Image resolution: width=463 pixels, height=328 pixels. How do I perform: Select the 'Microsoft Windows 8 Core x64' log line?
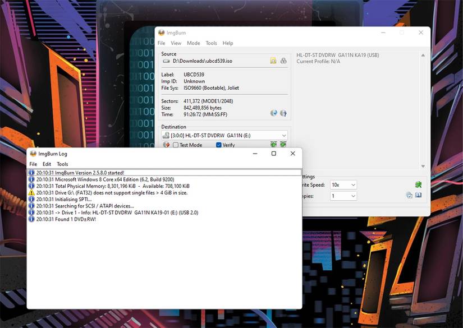tap(164, 179)
